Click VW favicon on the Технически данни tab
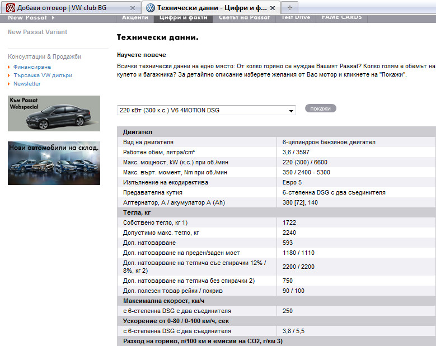This screenshot has height=346, width=436. tap(151, 8)
